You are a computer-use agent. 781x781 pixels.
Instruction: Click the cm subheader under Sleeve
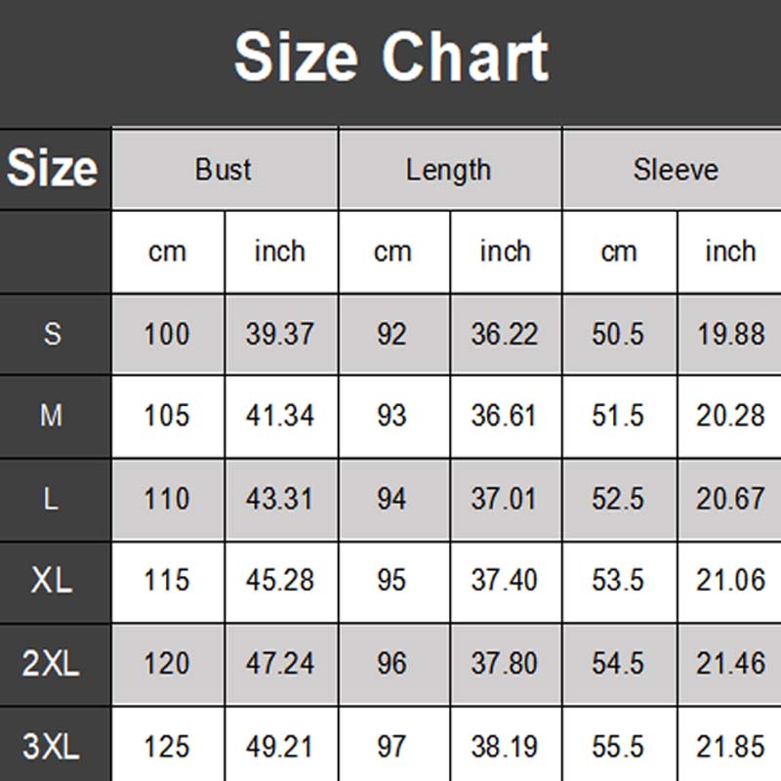pos(618,251)
